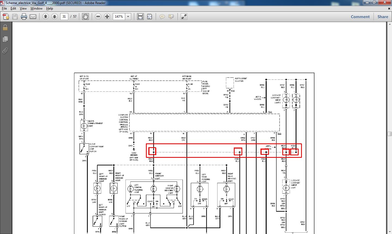
Task: Open the Share pane
Action: pyautogui.click(x=383, y=17)
